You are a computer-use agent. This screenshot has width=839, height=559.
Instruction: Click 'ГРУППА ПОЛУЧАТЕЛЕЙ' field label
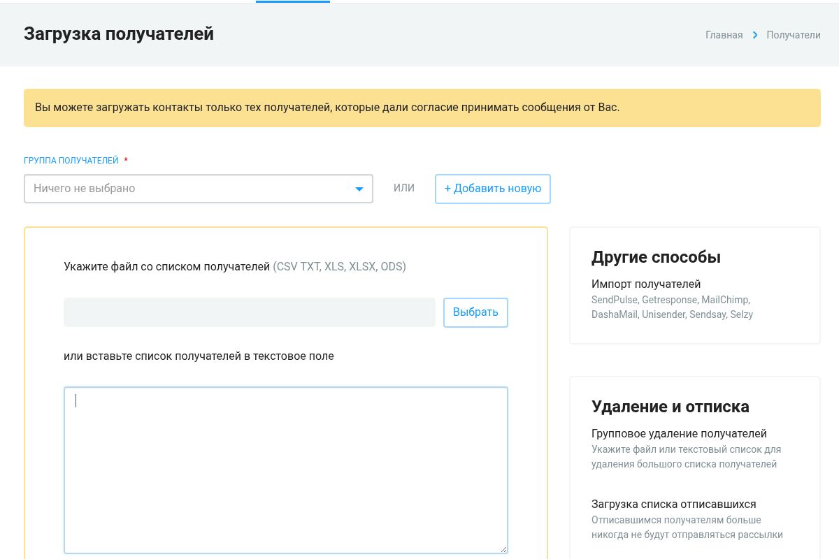[71, 161]
